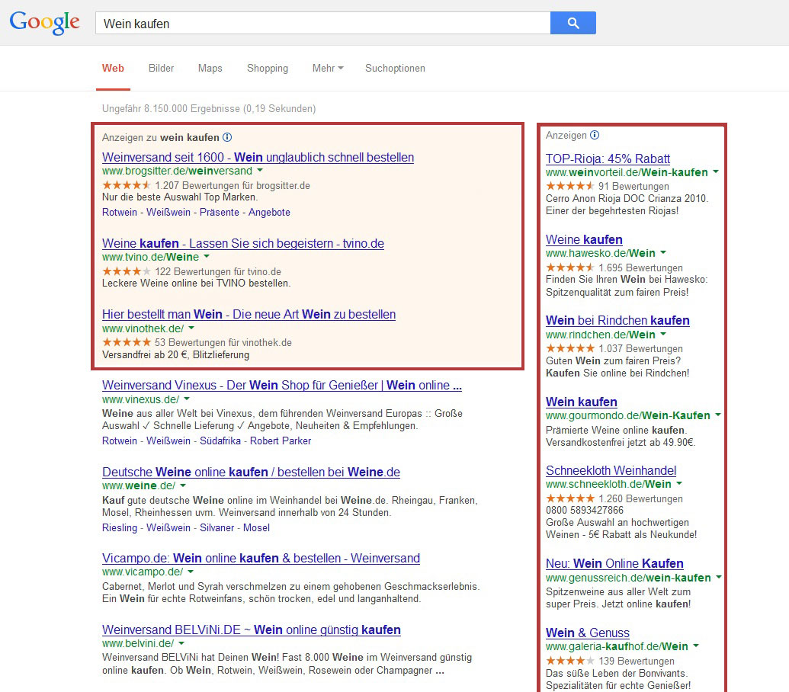This screenshot has width=789, height=692.
Task: Switch to the Bilder tab
Action: click(161, 69)
